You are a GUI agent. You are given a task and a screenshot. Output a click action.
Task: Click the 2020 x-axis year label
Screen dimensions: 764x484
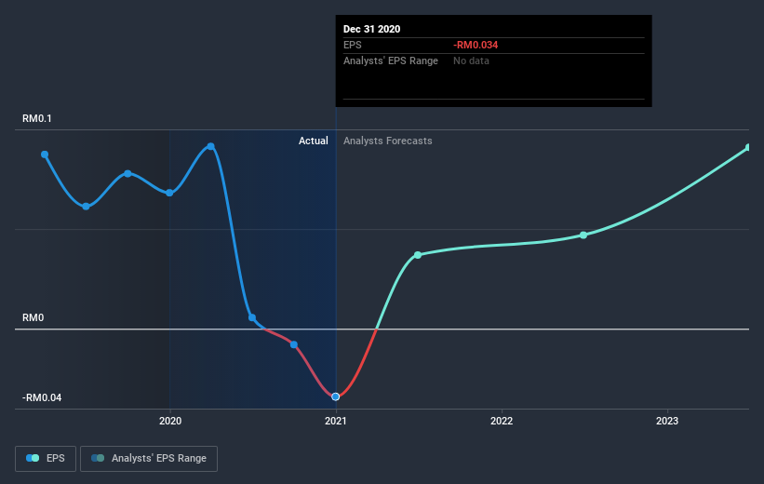[170, 422]
